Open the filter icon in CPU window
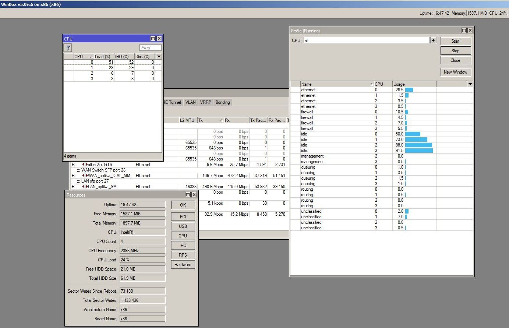Image resolution: width=509 pixels, height=328 pixels. [68, 48]
